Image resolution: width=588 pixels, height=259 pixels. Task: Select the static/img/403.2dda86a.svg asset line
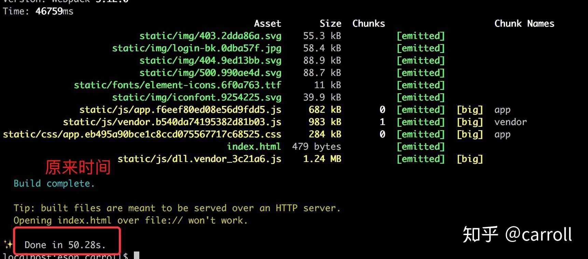[210, 36]
